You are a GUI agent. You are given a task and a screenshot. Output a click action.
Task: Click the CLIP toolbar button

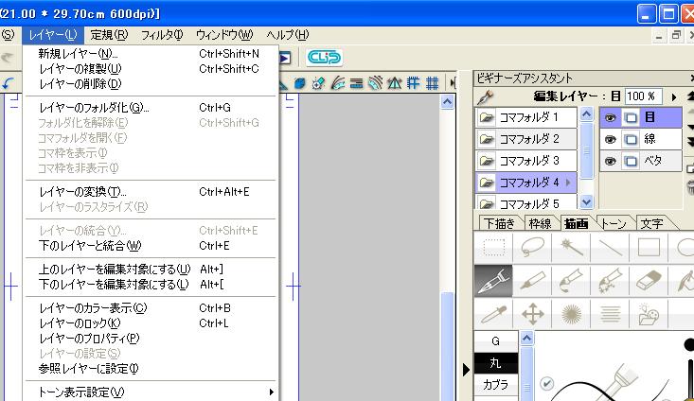tap(324, 58)
